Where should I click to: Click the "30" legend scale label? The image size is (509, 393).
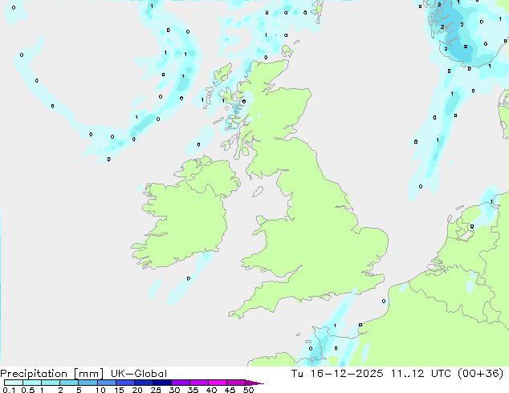[x=174, y=390]
